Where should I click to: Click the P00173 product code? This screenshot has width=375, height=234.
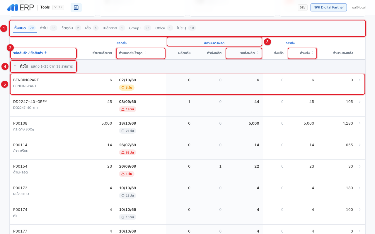pos(20,188)
